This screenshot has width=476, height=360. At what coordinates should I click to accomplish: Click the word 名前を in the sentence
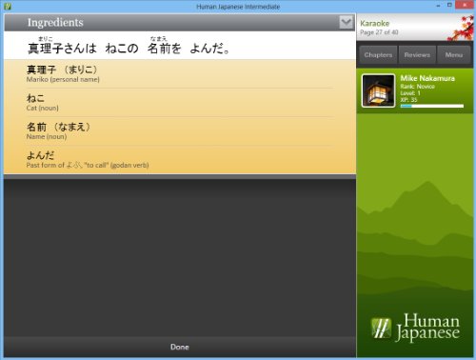[x=164, y=49]
